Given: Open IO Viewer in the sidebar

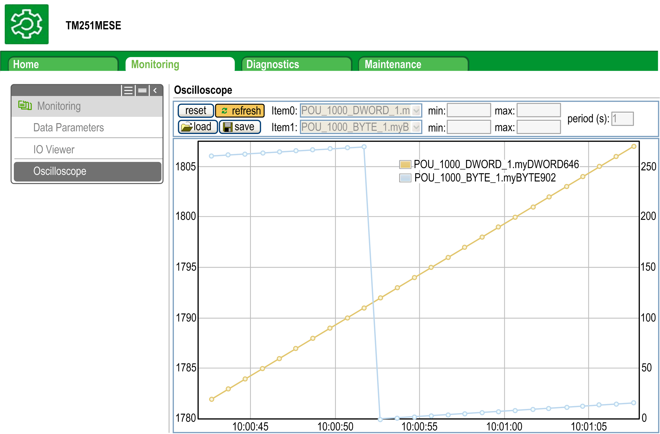Looking at the screenshot, I should click(54, 149).
